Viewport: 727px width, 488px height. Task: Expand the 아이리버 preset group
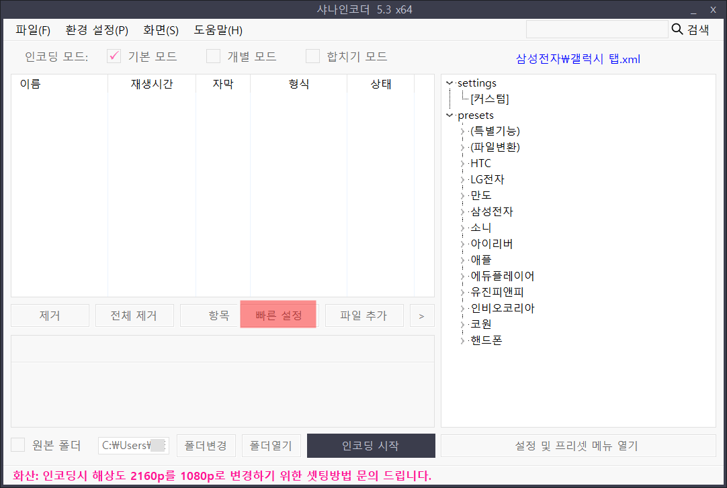462,244
